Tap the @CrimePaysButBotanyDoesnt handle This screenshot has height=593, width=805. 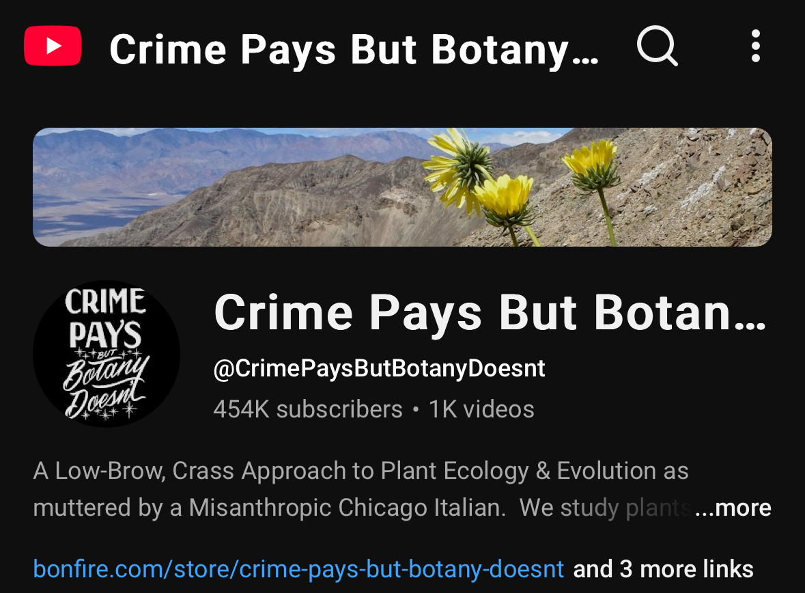pos(379,368)
